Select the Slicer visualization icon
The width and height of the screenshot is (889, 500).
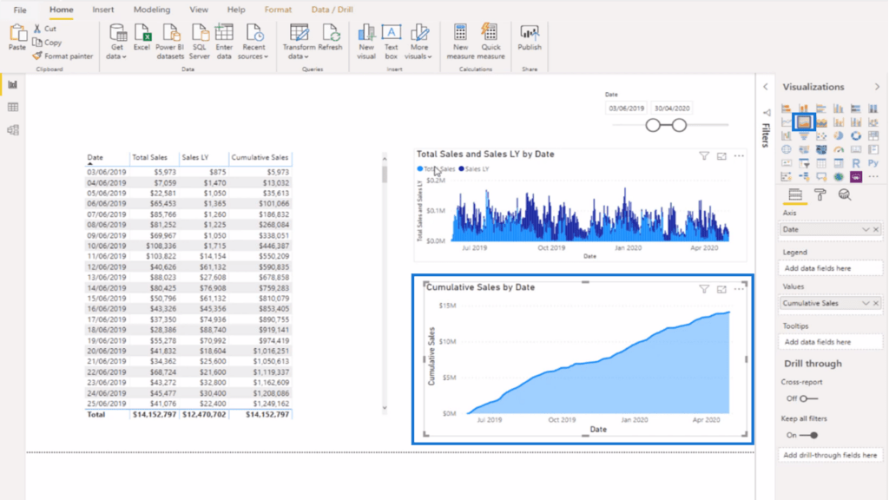click(804, 163)
